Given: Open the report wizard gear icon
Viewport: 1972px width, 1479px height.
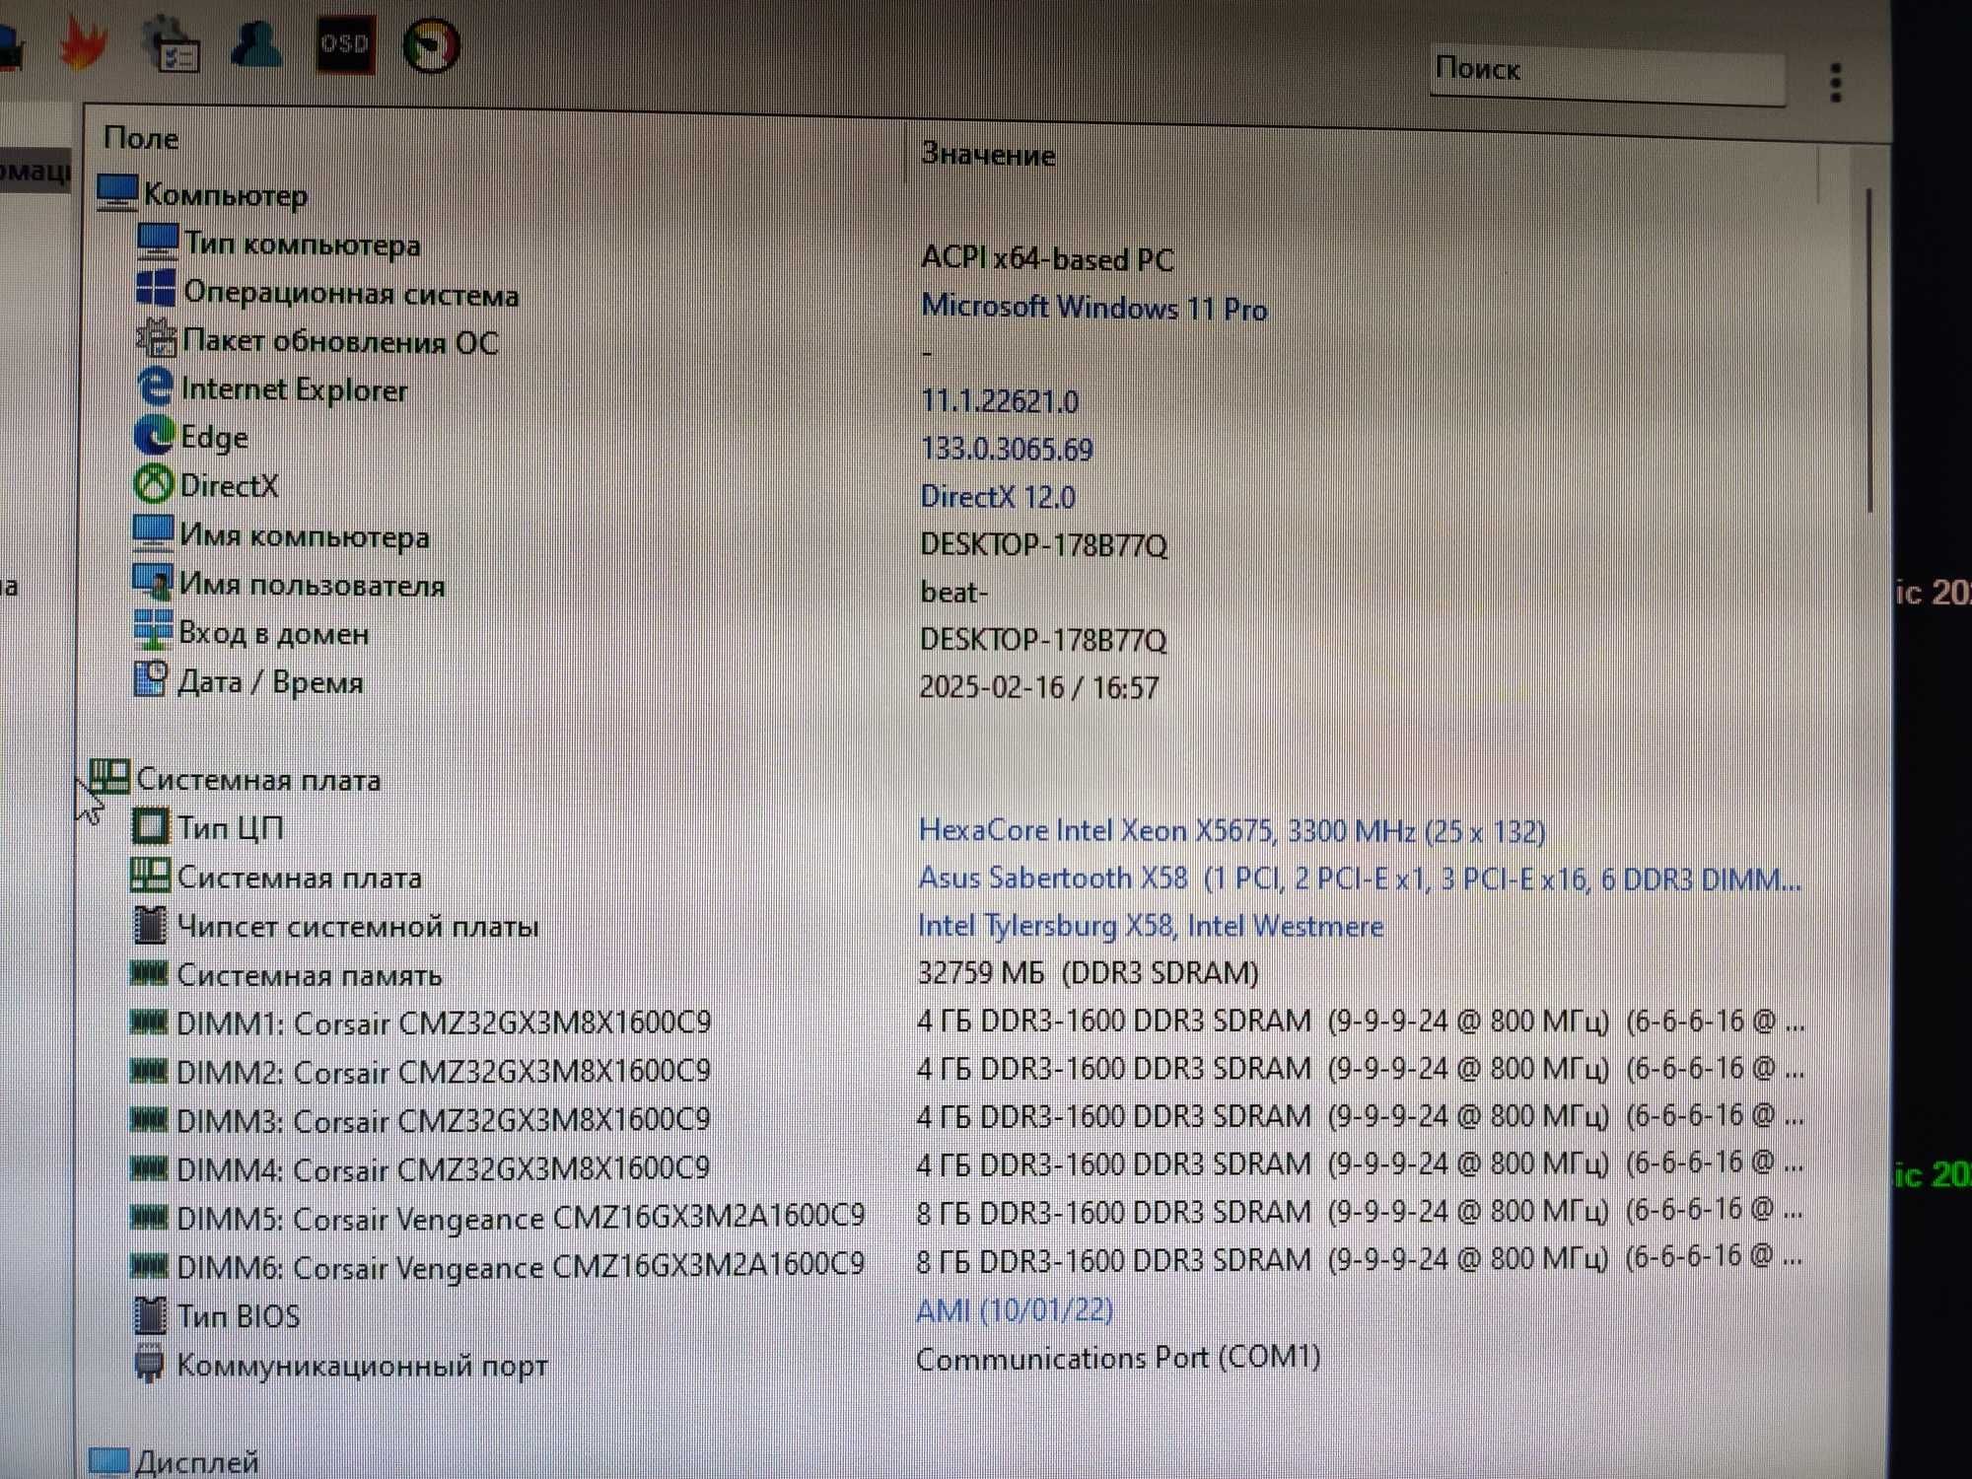Looking at the screenshot, I should [x=173, y=44].
